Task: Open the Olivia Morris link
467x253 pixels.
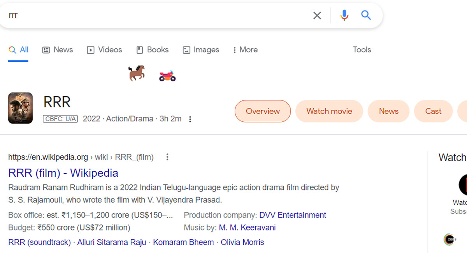Action: pyautogui.click(x=242, y=242)
